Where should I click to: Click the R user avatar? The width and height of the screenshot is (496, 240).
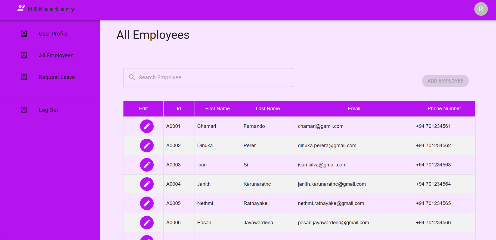click(481, 9)
